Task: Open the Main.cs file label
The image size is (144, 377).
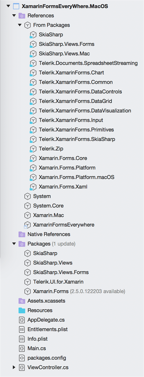Action: pos(37,349)
